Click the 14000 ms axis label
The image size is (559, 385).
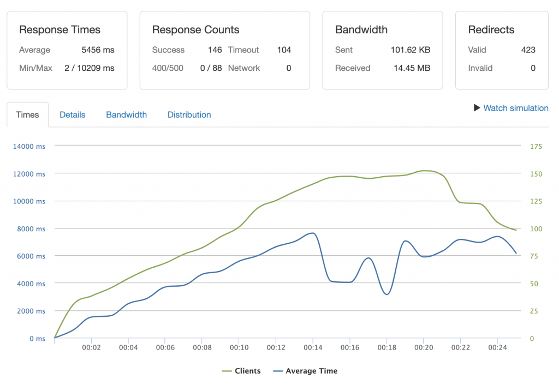click(x=29, y=146)
